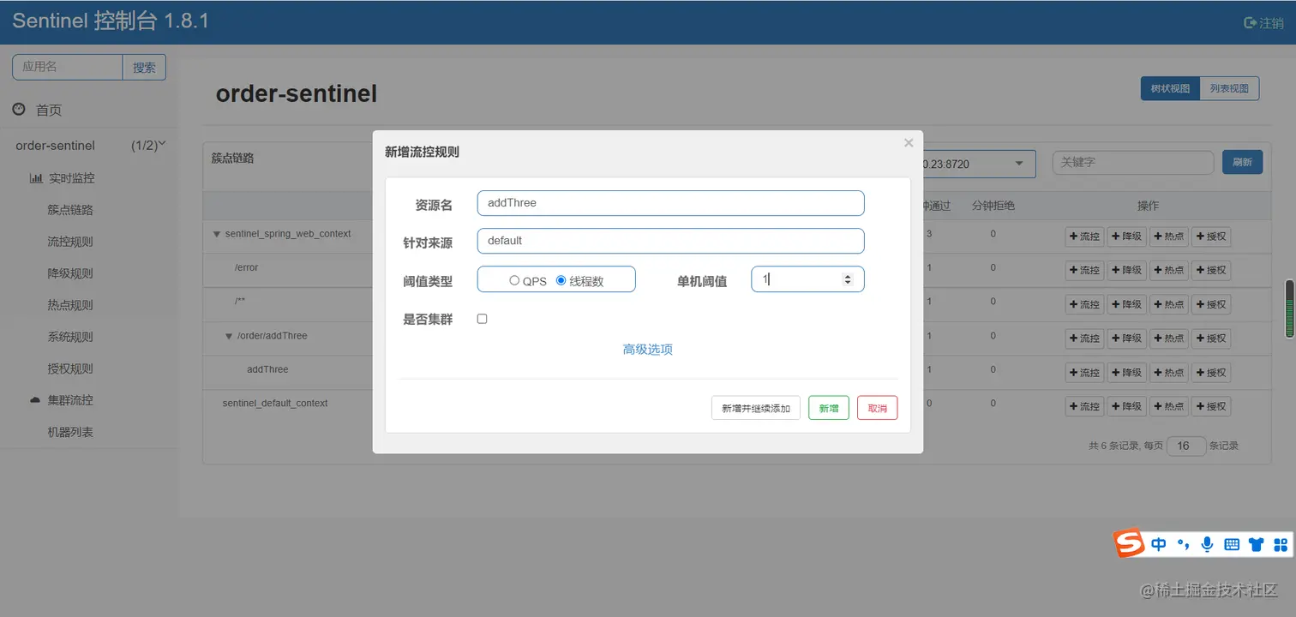
Task: Open 流控规则 in sidebar
Action: click(x=70, y=242)
